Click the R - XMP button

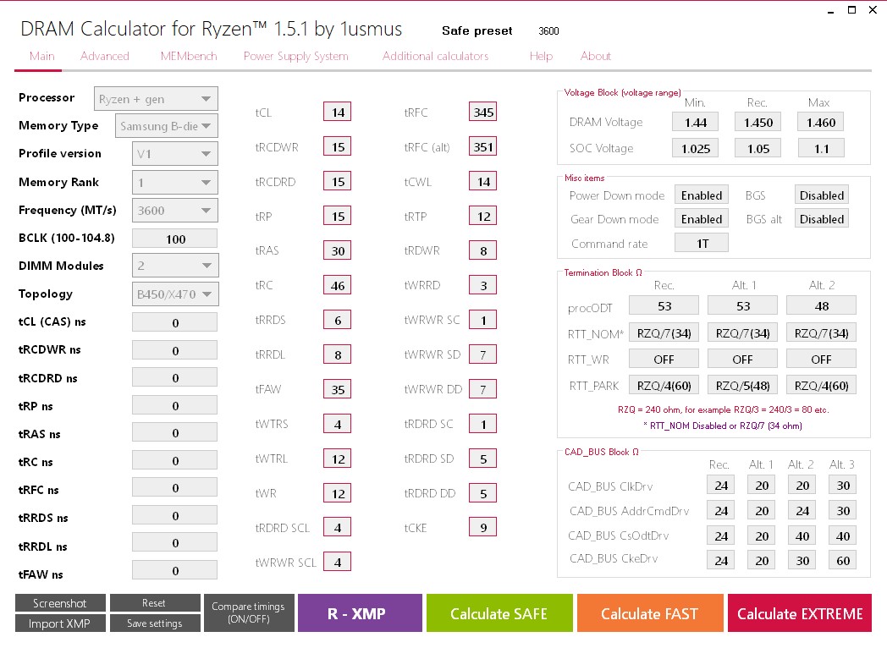click(360, 613)
